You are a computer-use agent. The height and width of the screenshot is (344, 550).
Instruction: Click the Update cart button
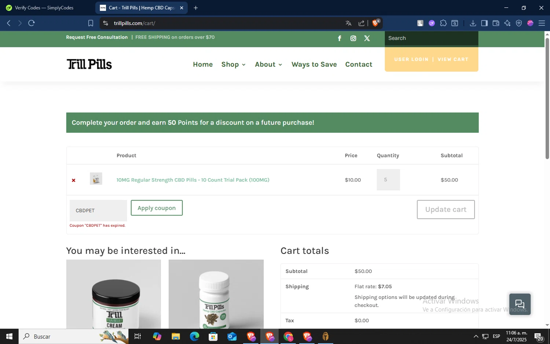[x=445, y=209]
